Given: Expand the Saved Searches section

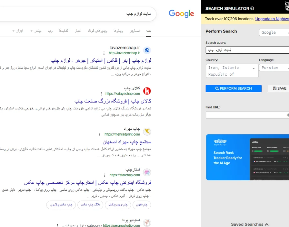Looking at the screenshot, I should pyautogui.click(x=250, y=224).
